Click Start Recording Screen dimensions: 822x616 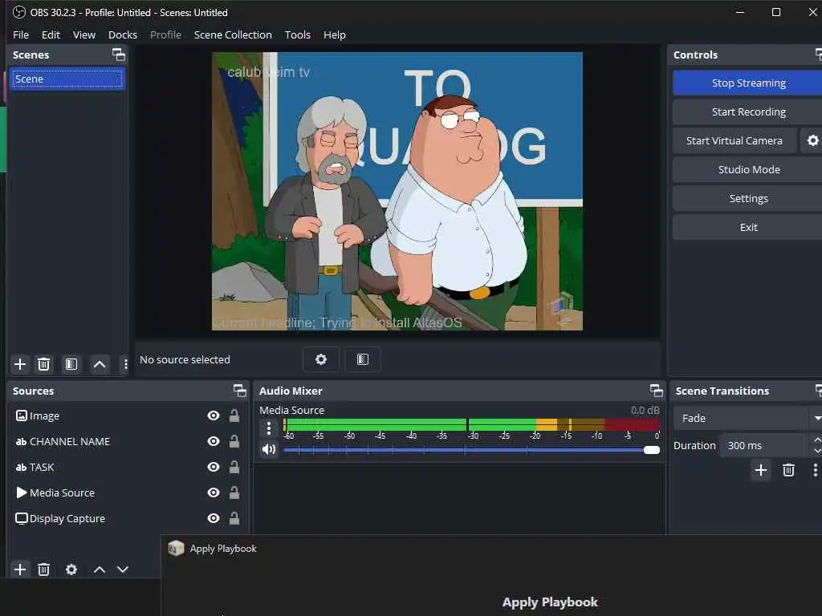748,111
